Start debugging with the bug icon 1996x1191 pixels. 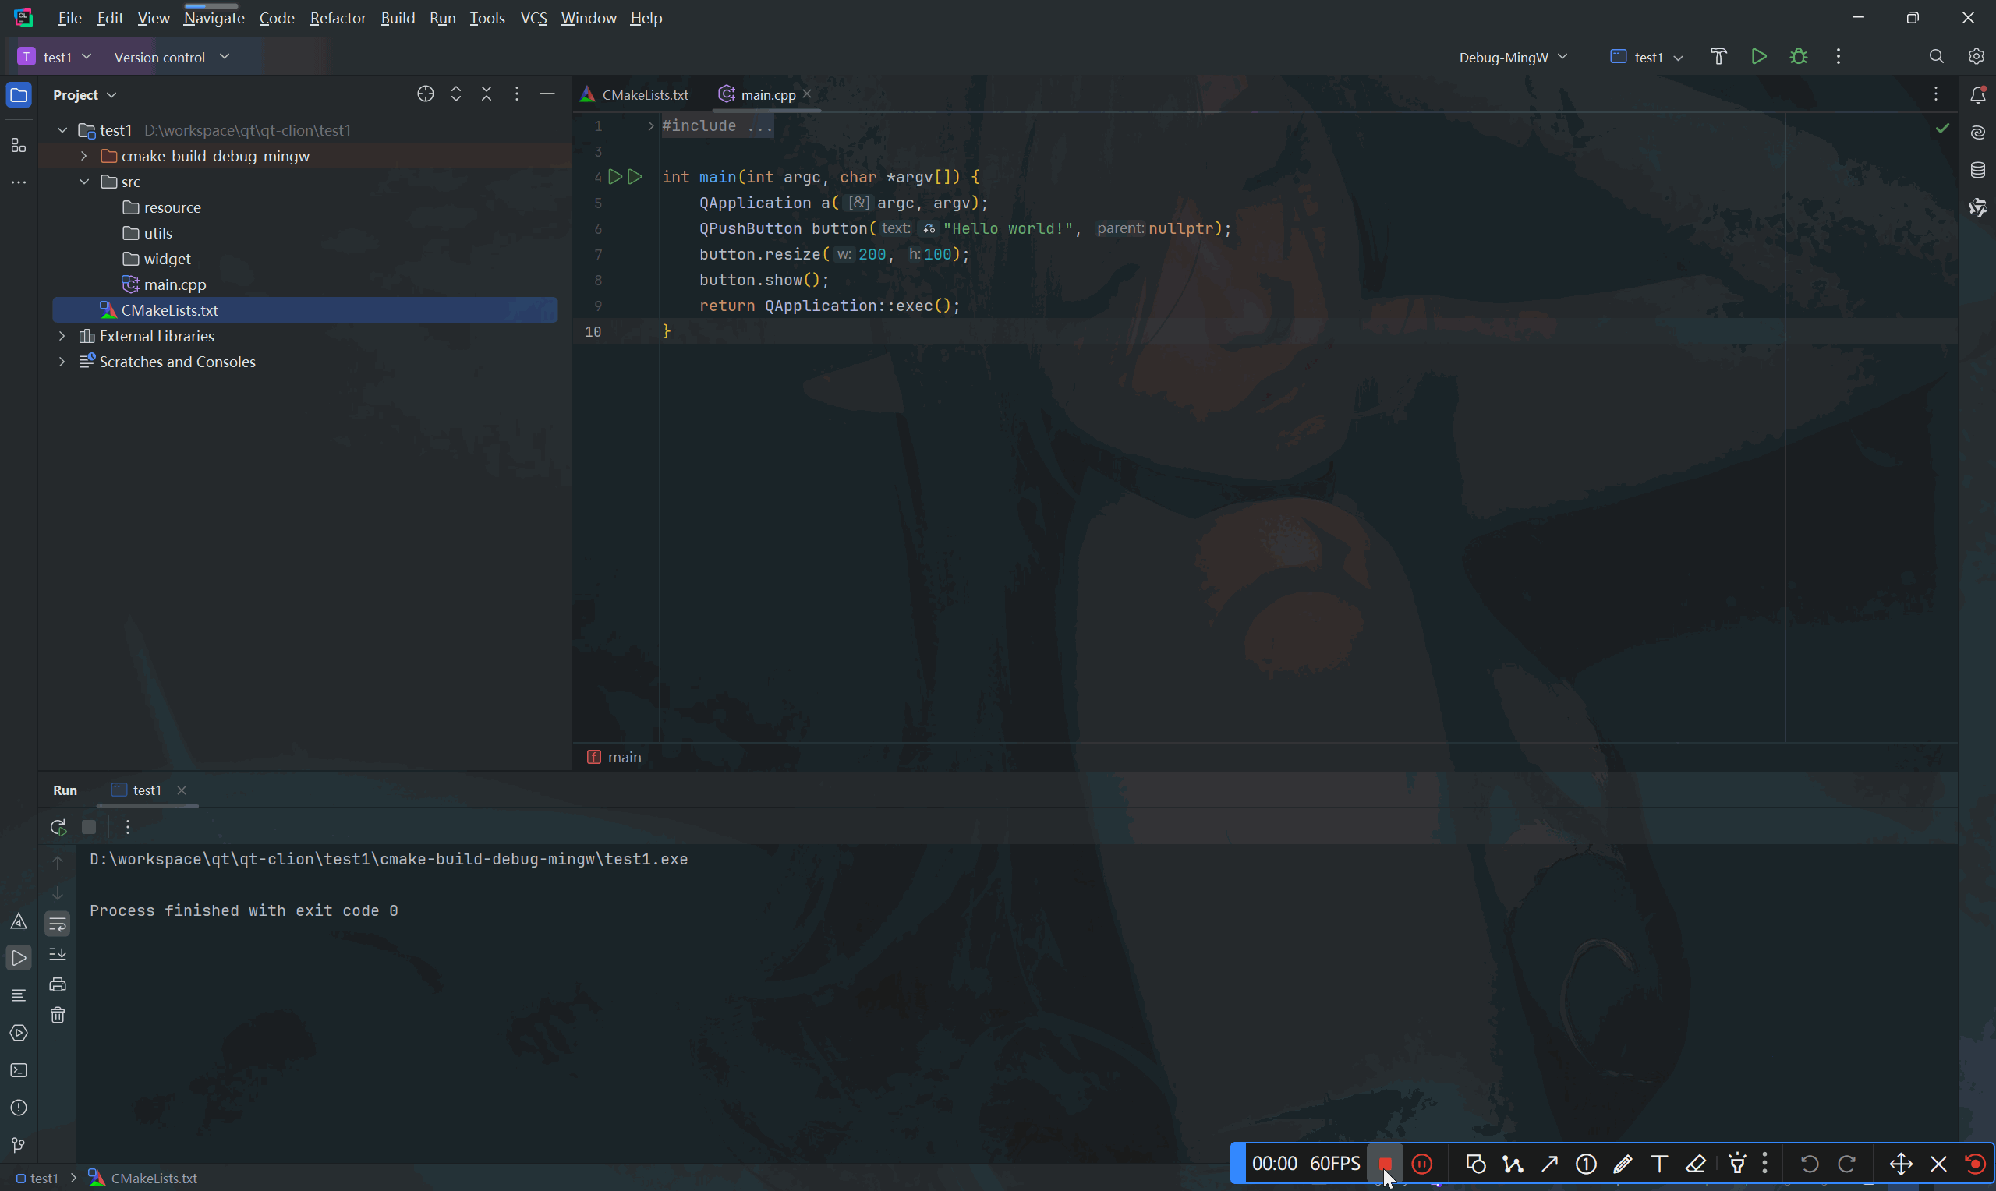(1799, 56)
